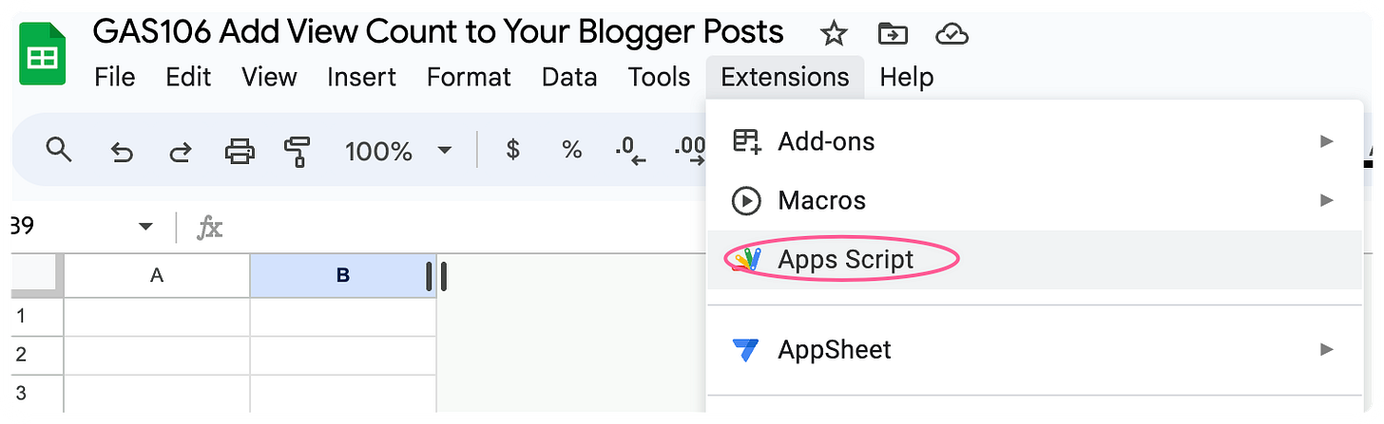Open the Insert menu
The width and height of the screenshot is (1384, 424).
click(361, 77)
